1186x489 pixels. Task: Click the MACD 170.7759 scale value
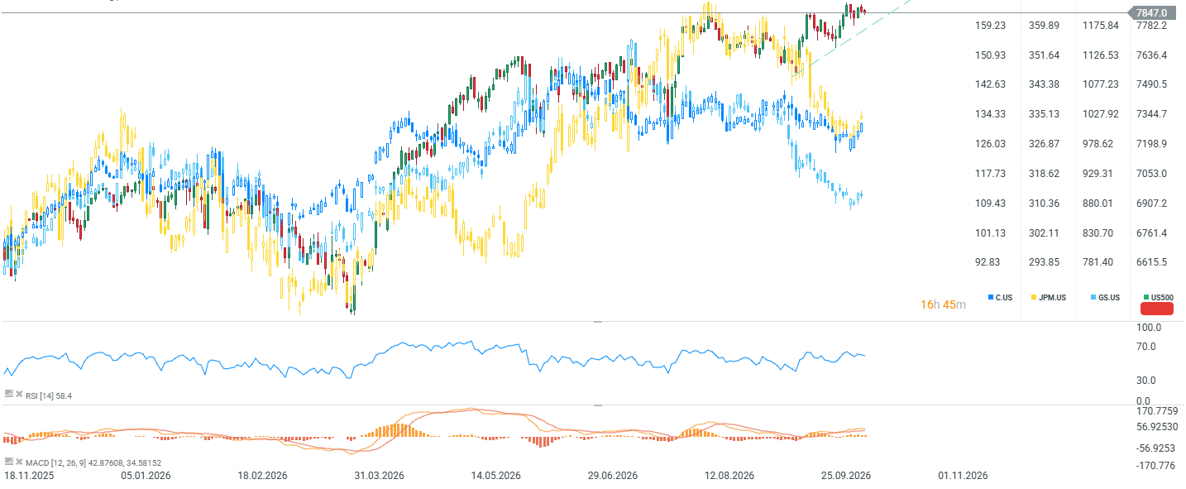(x=1157, y=411)
